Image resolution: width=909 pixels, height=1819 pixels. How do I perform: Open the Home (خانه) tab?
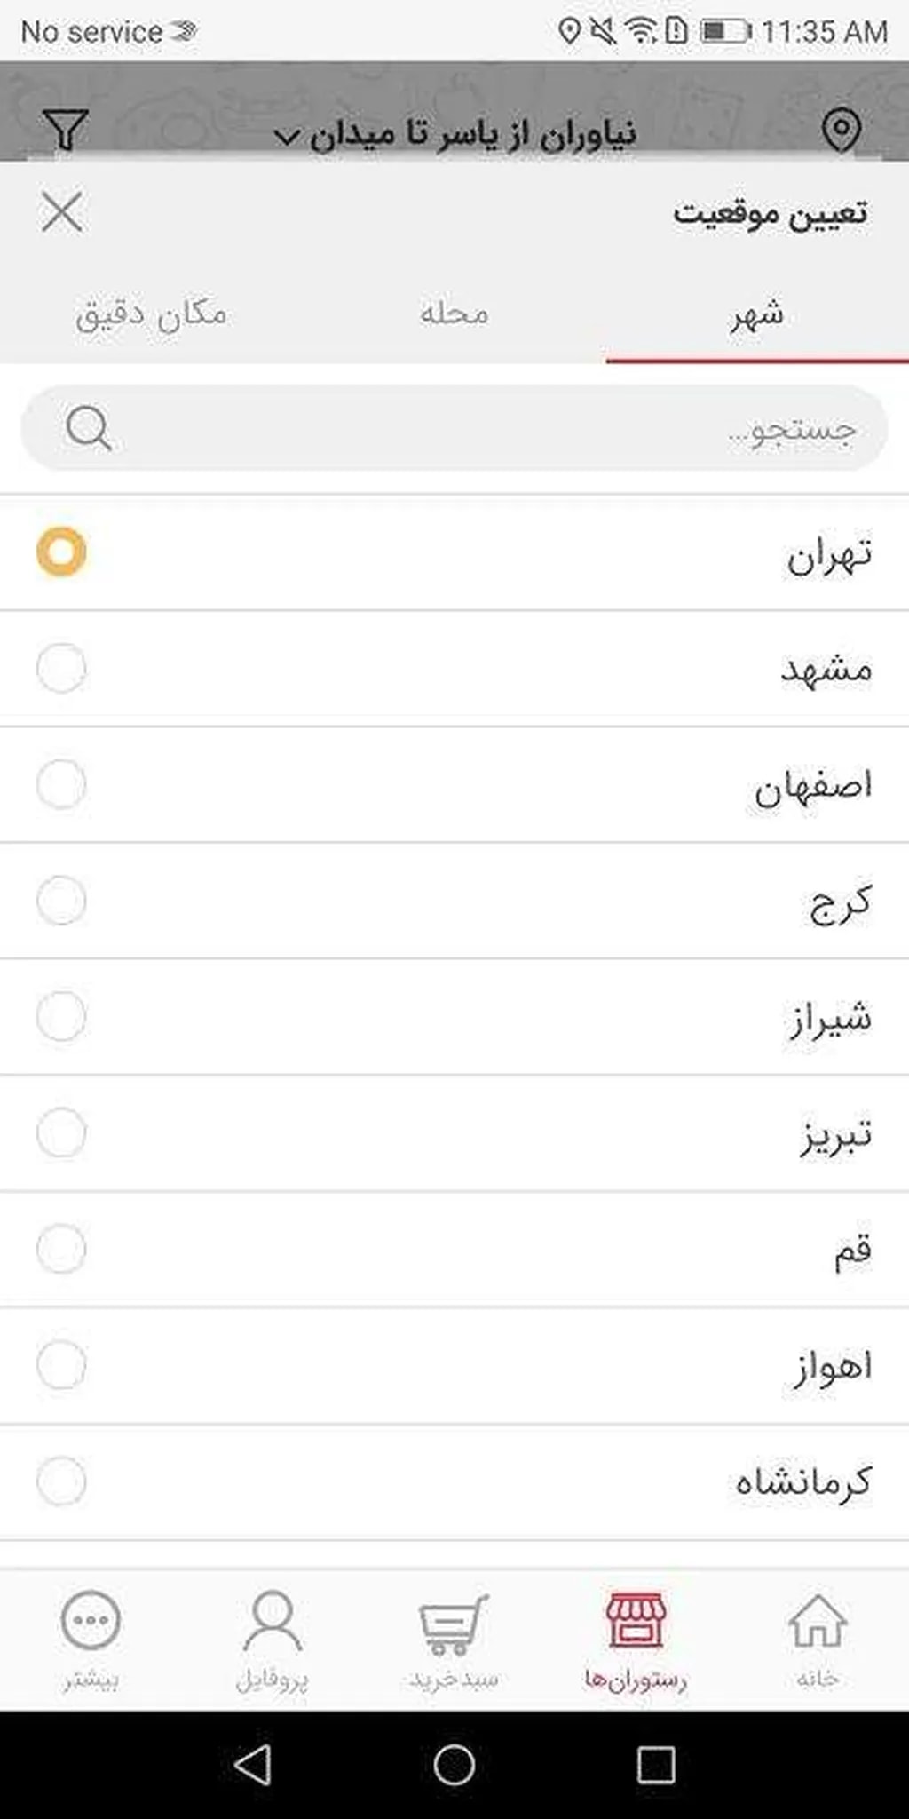[817, 1639]
